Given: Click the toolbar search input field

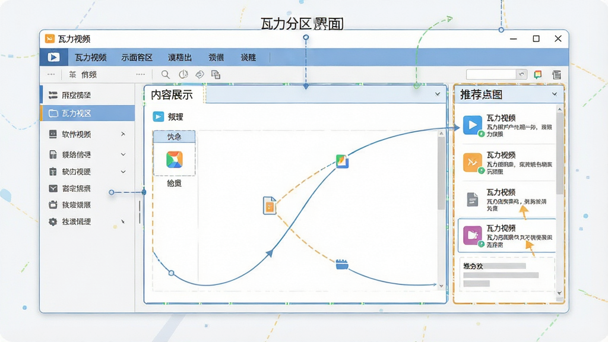Looking at the screenshot, I should 491,74.
